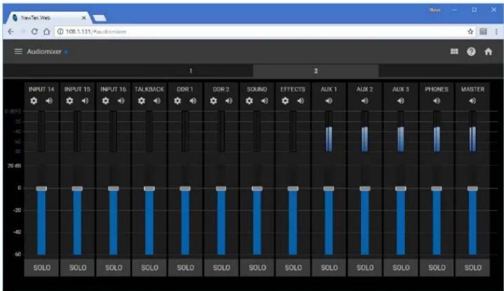The width and height of the screenshot is (504, 291).
Task: Mute the MASTER output
Action: click(x=473, y=101)
